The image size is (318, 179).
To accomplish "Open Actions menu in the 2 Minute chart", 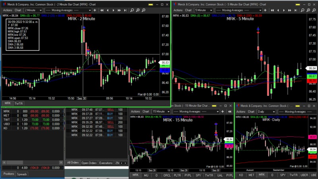I will click(7, 10).
